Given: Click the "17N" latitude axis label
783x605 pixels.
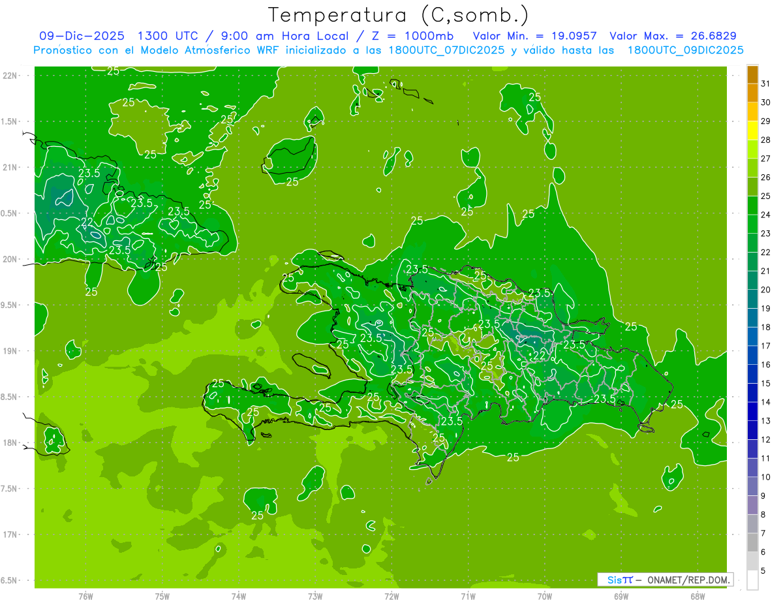Looking at the screenshot, I should 10,535.
